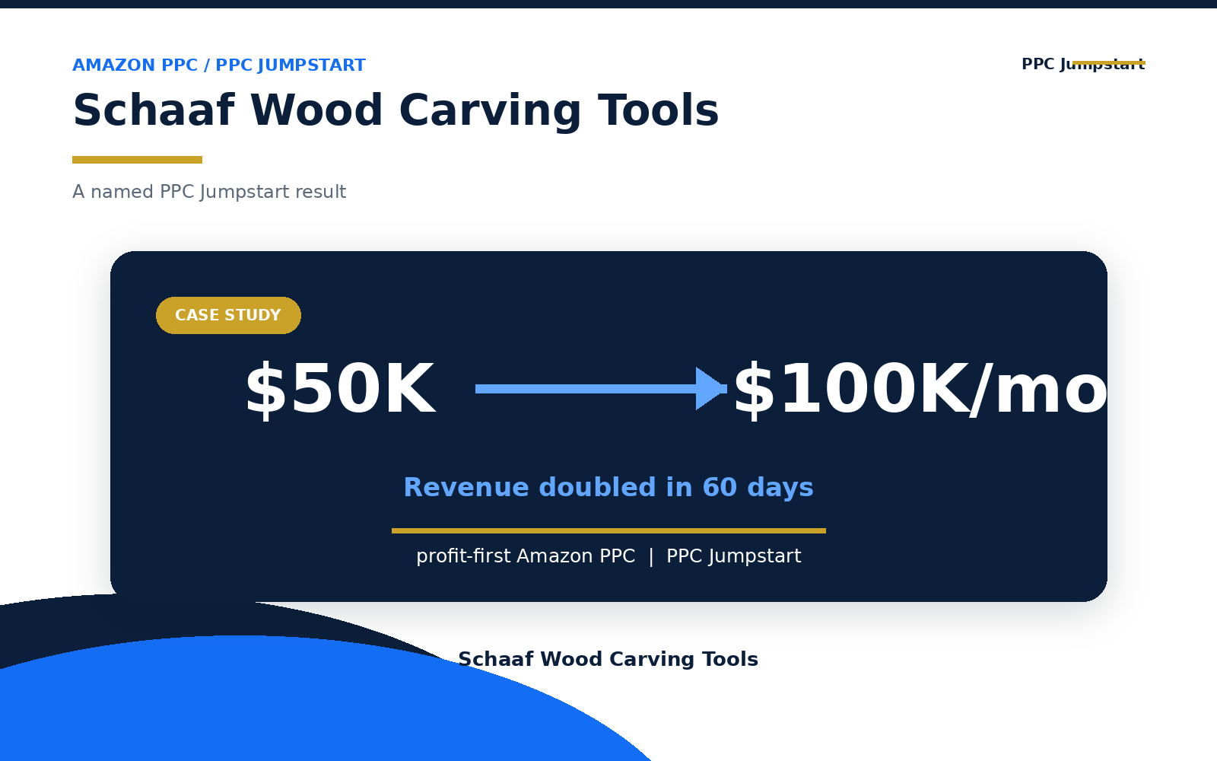1217x761 pixels.
Task: Click 'Revenue doubled in 60 days' text
Action: pos(608,487)
